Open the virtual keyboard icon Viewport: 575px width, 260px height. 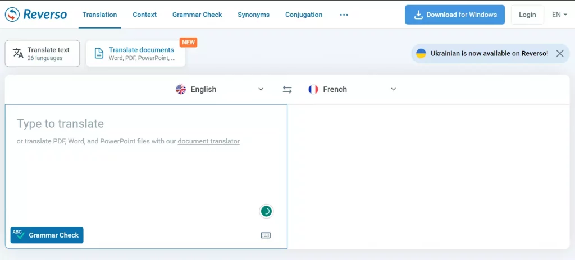pos(266,235)
